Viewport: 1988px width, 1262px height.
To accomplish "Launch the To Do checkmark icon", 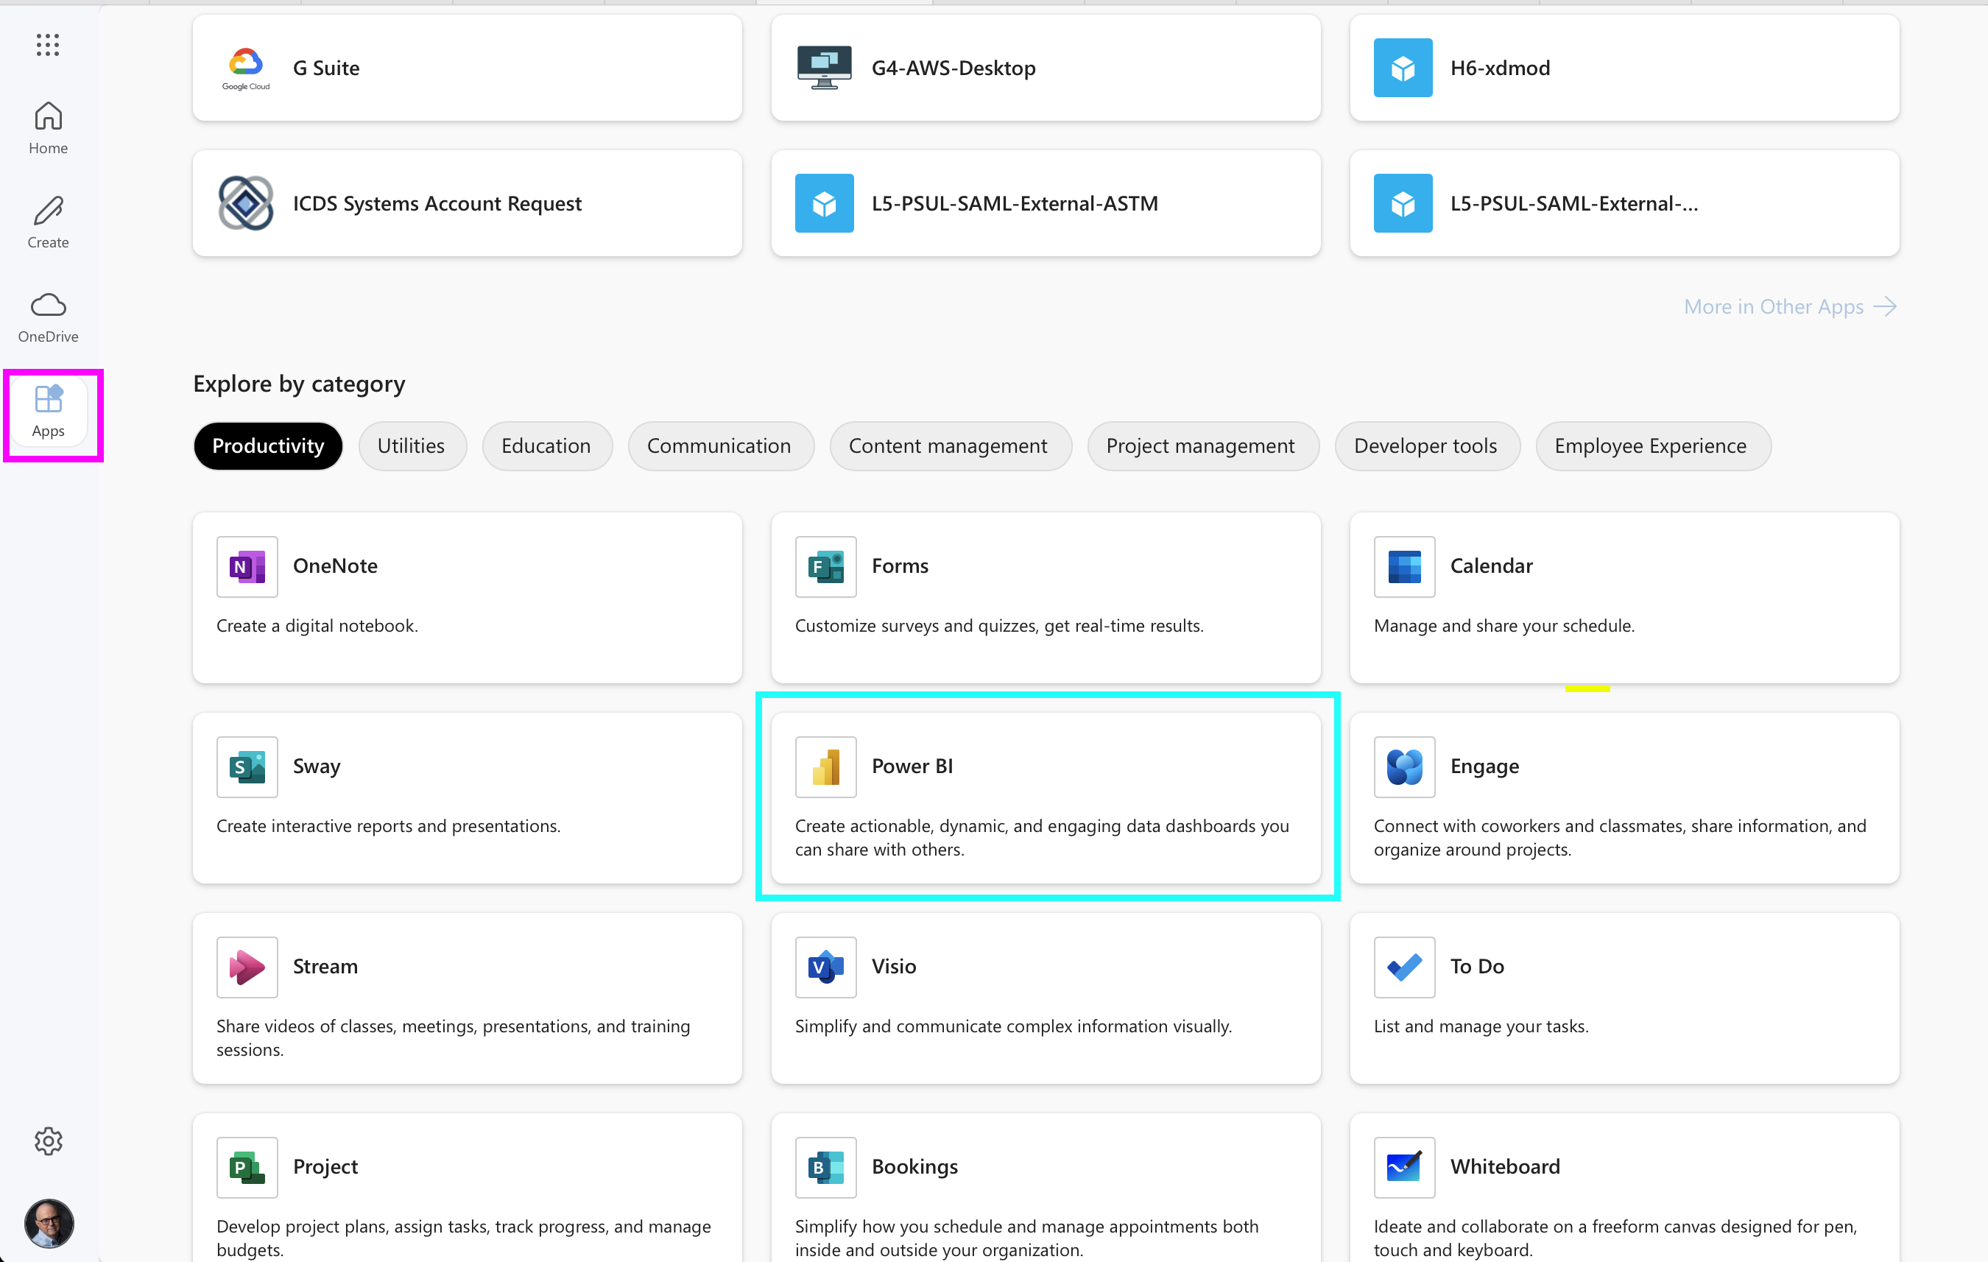I will [x=1403, y=967].
